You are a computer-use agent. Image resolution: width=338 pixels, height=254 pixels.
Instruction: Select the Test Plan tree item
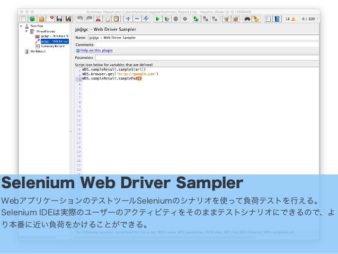(37, 26)
